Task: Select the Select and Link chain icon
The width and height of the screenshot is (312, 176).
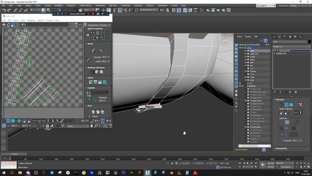Action: pos(15,10)
